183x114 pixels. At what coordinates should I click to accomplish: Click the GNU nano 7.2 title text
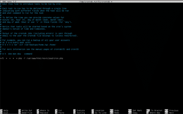click(9, 2)
